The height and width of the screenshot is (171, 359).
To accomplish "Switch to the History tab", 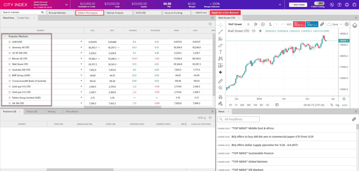I will click(x=52, y=111).
